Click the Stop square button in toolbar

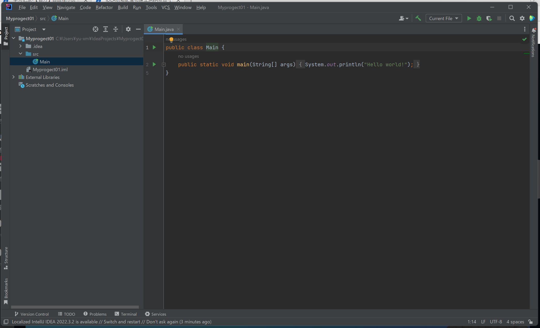coord(499,18)
